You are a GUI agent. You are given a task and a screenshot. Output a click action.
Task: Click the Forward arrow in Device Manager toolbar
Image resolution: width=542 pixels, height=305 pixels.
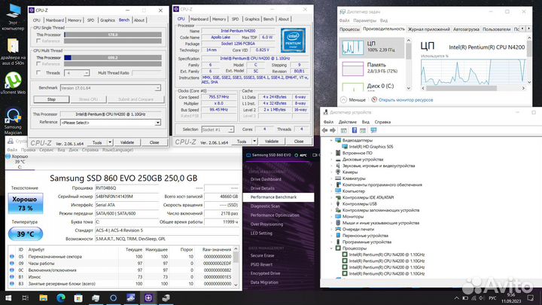point(333,130)
